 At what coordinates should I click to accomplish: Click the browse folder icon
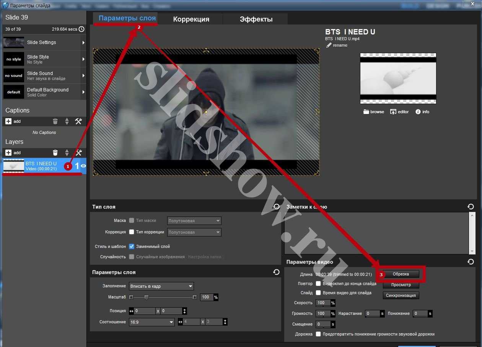click(366, 112)
